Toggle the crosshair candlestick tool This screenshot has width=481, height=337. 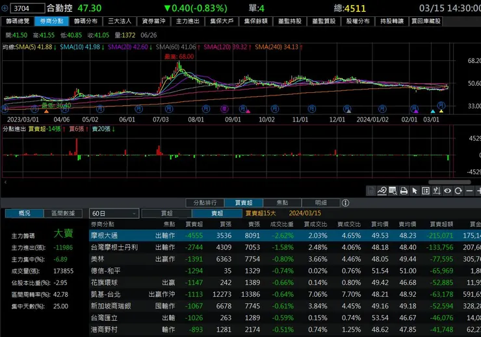click(x=437, y=191)
